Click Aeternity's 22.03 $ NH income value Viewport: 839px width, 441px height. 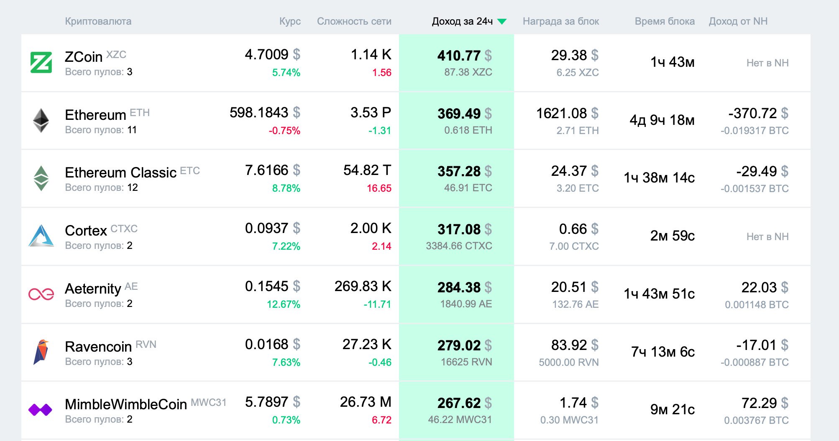point(765,287)
